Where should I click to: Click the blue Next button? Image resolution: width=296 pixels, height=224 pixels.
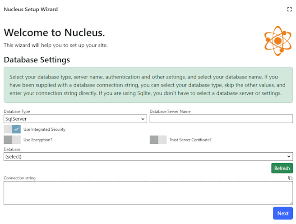(x=282, y=213)
